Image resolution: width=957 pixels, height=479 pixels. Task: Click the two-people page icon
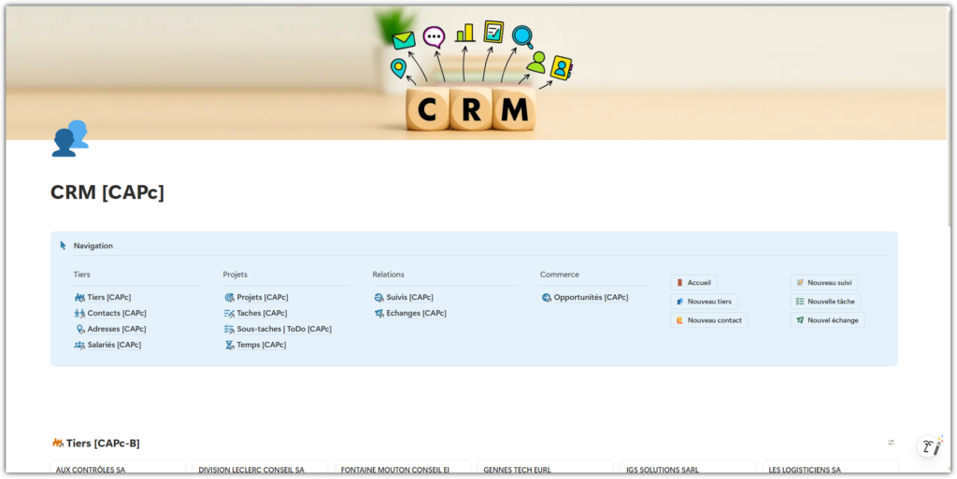[x=70, y=138]
